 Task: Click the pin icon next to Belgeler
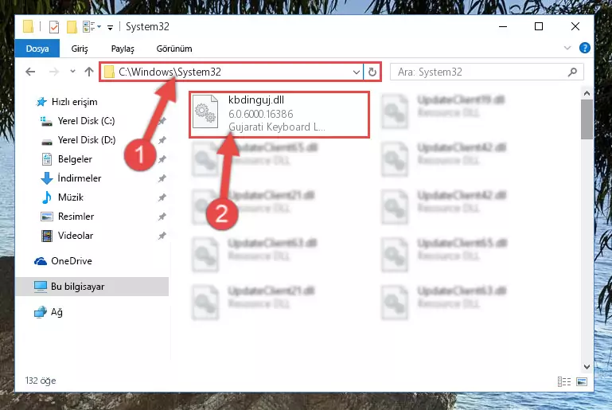pyautogui.click(x=162, y=159)
